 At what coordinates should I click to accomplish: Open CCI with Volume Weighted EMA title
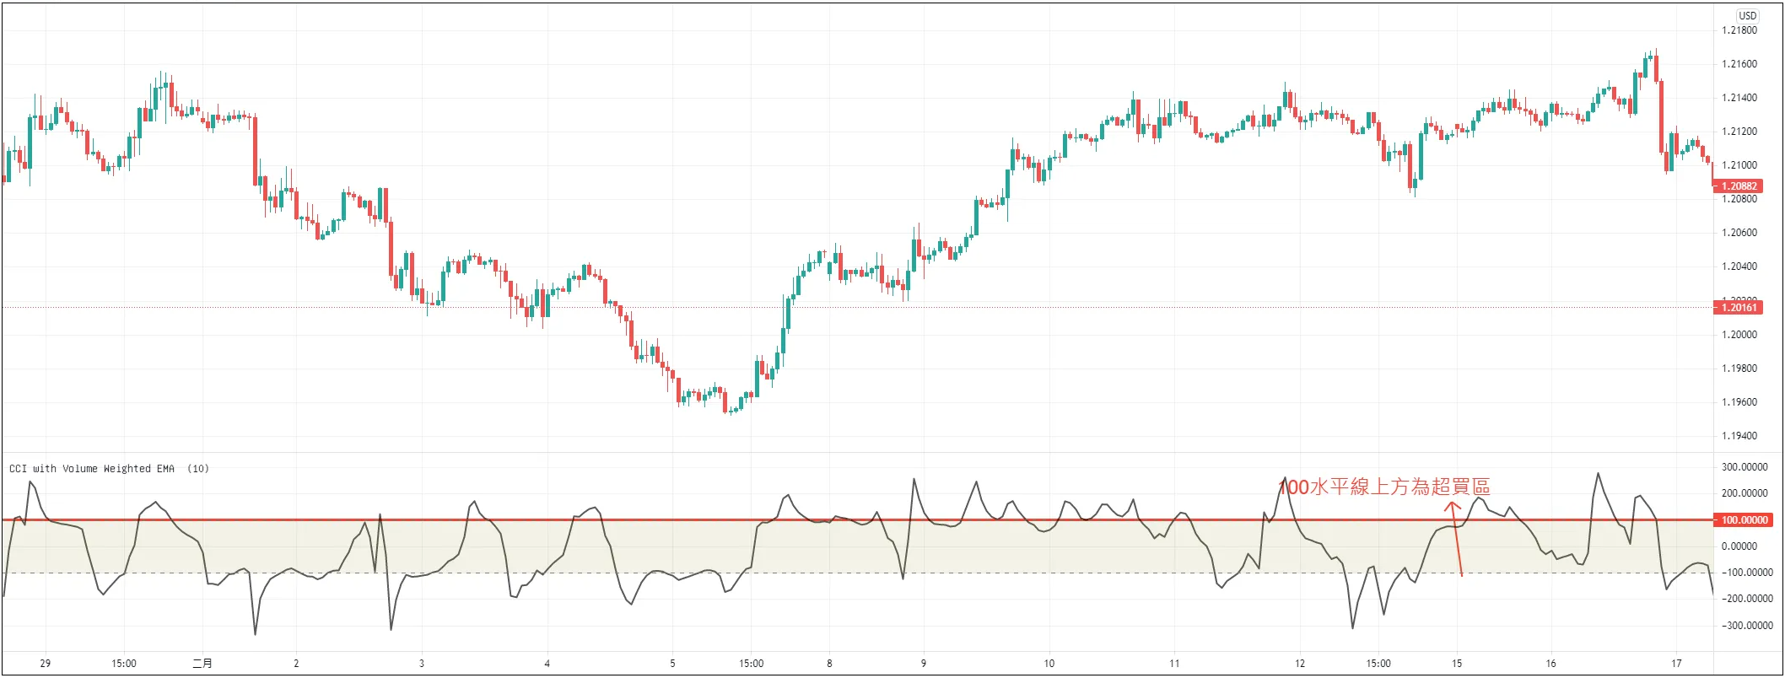pos(92,469)
